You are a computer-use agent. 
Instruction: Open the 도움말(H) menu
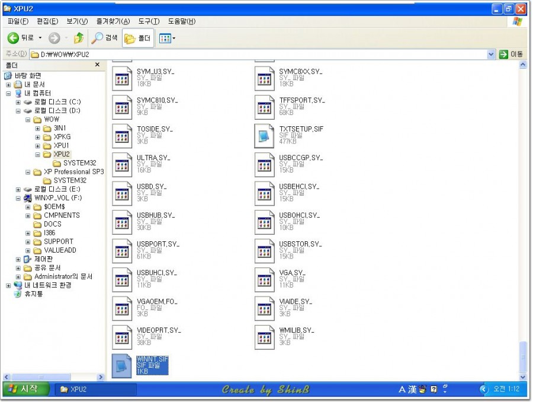point(182,21)
